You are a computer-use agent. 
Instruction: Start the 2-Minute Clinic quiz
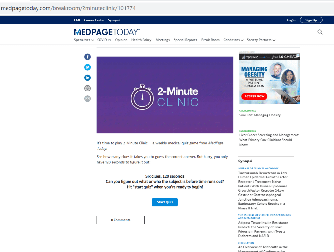click(165, 202)
